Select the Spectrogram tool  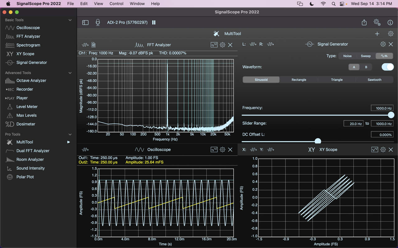tap(28, 45)
